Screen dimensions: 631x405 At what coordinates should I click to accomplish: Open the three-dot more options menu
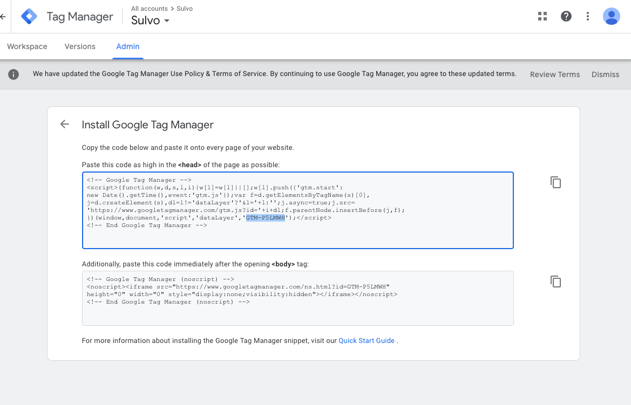click(x=588, y=16)
